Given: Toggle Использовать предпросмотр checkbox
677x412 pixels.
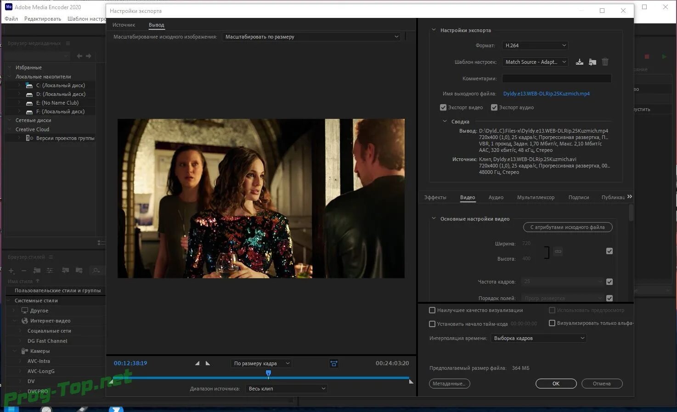Looking at the screenshot, I should point(552,310).
